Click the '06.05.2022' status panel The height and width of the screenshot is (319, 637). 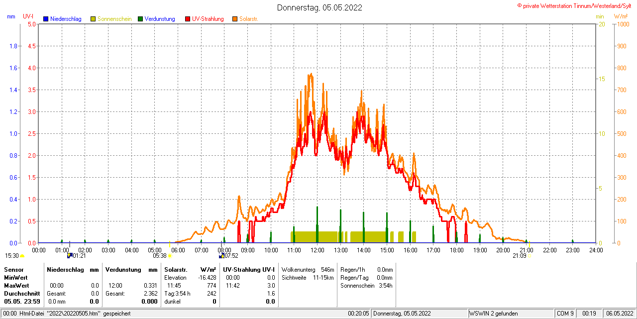point(619,314)
